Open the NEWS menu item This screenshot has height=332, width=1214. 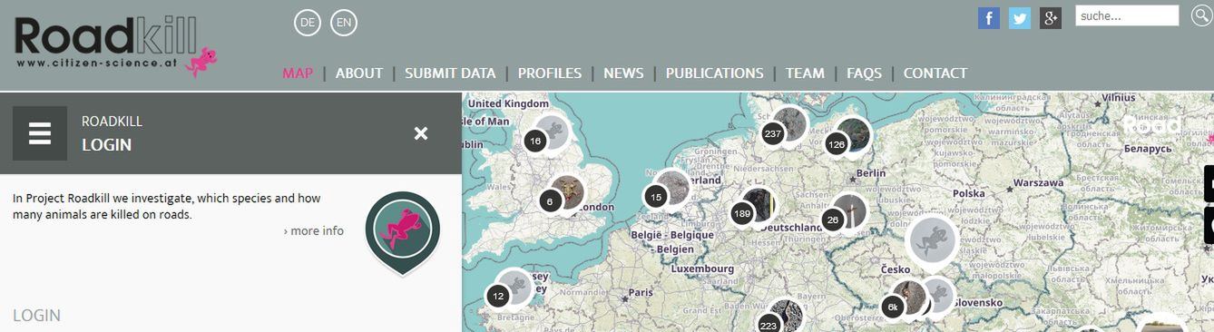tap(623, 73)
